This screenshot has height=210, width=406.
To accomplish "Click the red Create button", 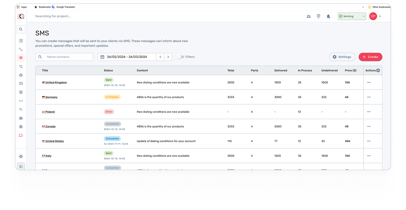I will point(370,57).
